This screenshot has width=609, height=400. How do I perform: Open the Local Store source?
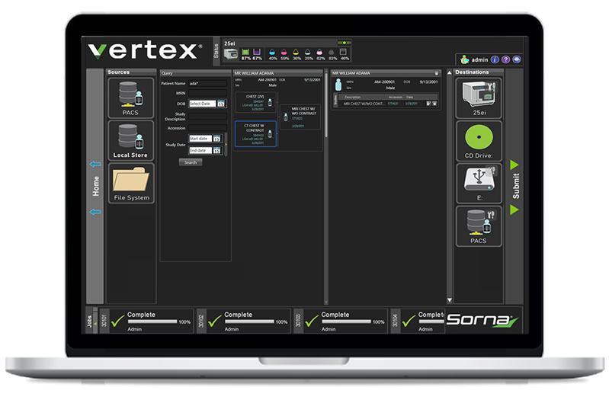(130, 139)
